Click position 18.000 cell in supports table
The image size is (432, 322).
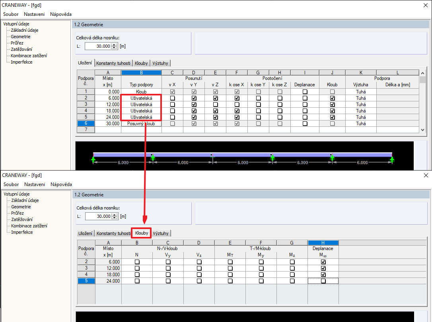point(108,111)
